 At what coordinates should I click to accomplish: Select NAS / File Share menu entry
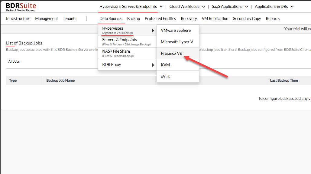click(x=127, y=53)
